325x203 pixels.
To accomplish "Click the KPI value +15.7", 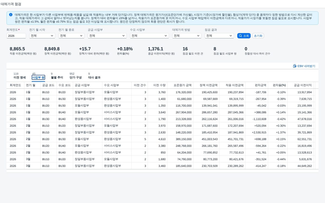I will point(85,49).
